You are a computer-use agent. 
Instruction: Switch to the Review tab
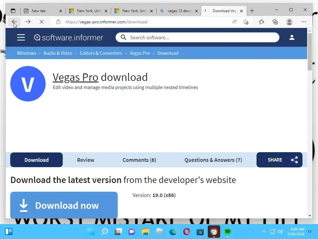[x=86, y=160]
